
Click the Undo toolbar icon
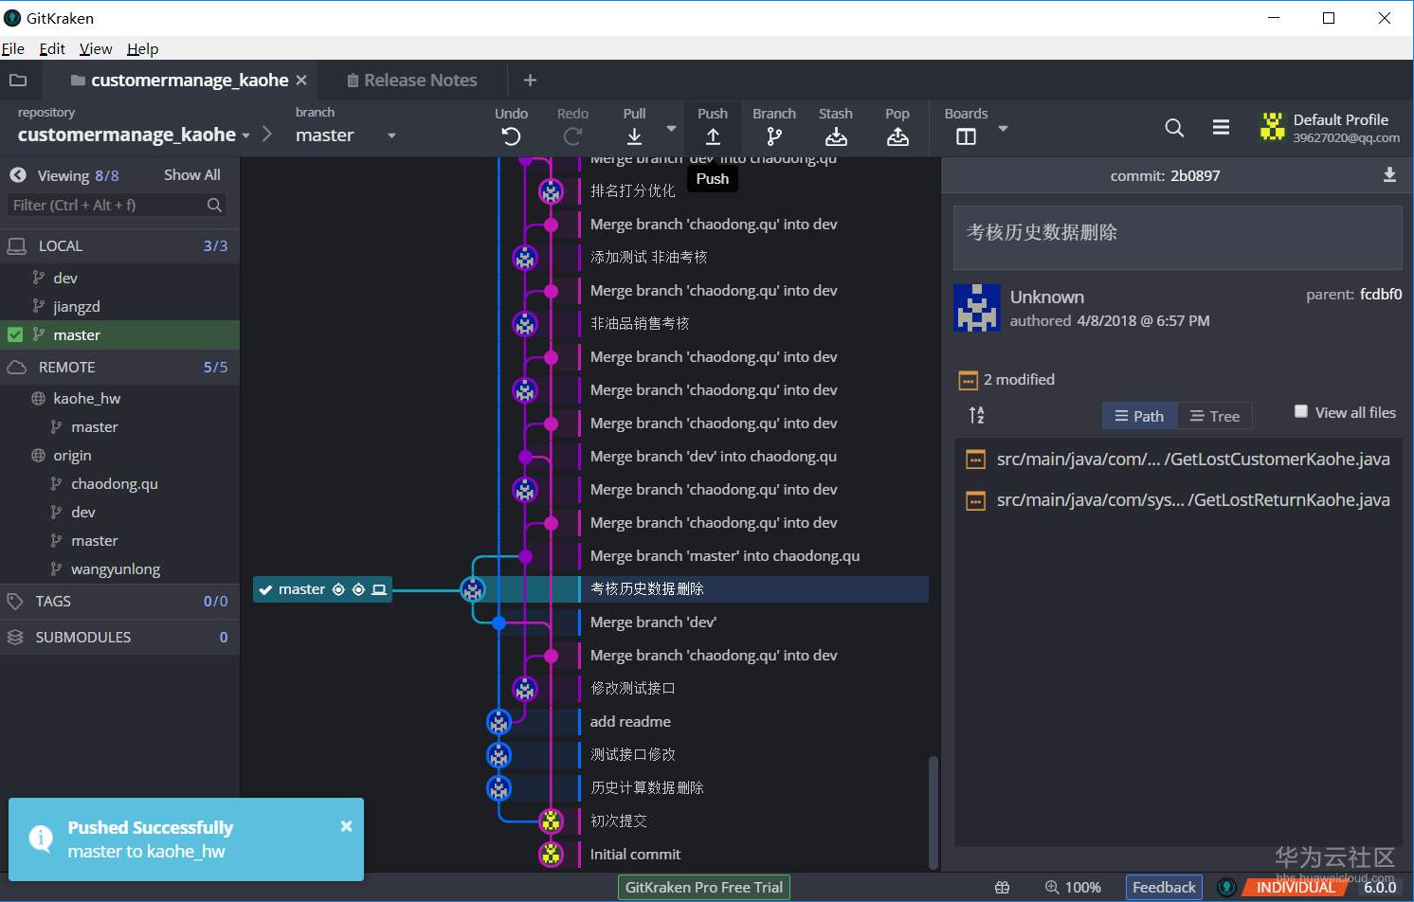pos(511,136)
